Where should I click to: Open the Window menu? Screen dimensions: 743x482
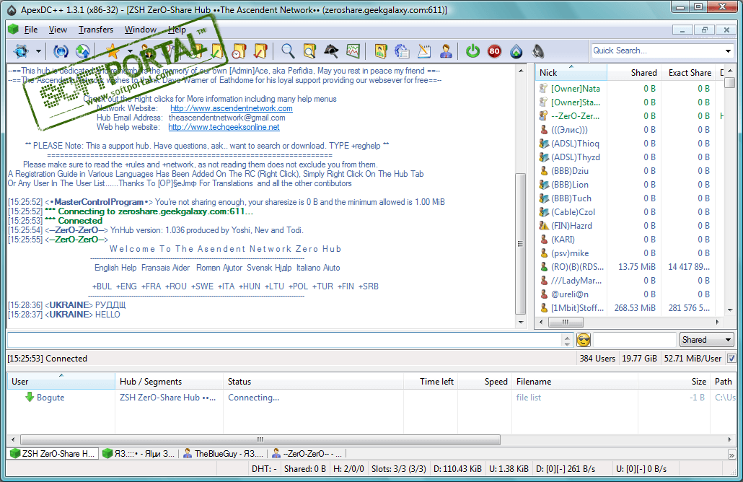[140, 30]
